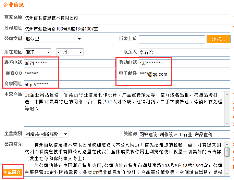Select the 移动电话 mobile number field

[x=155, y=63]
